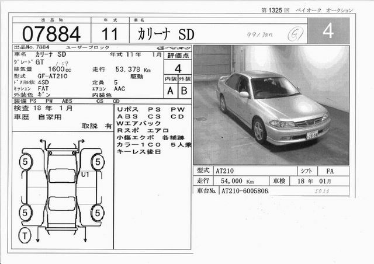Click the ユーザーブロック label
Screen dimensions: 374x264
pos(87,47)
